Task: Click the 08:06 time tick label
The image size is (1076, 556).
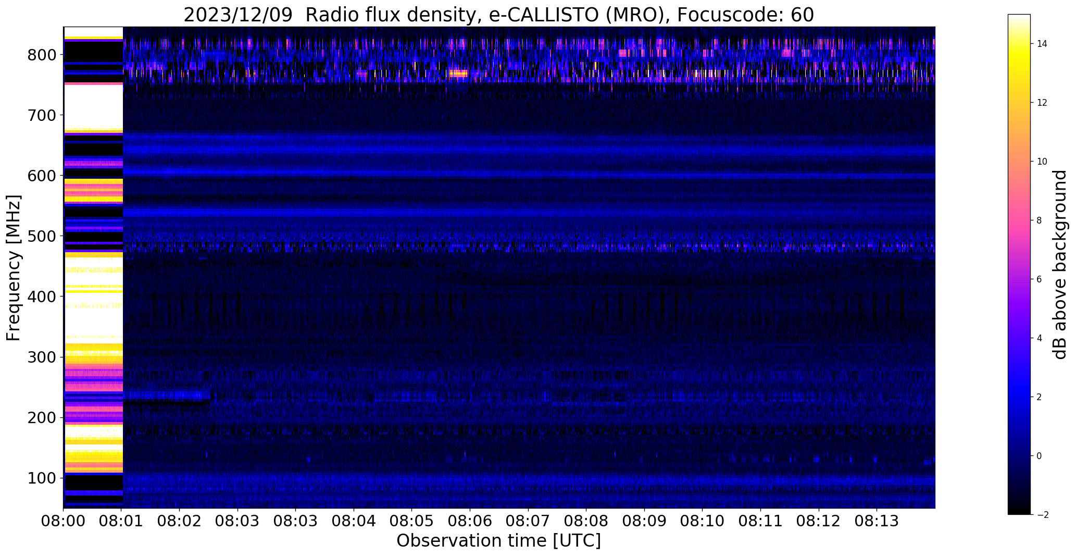Action: pos(470,521)
